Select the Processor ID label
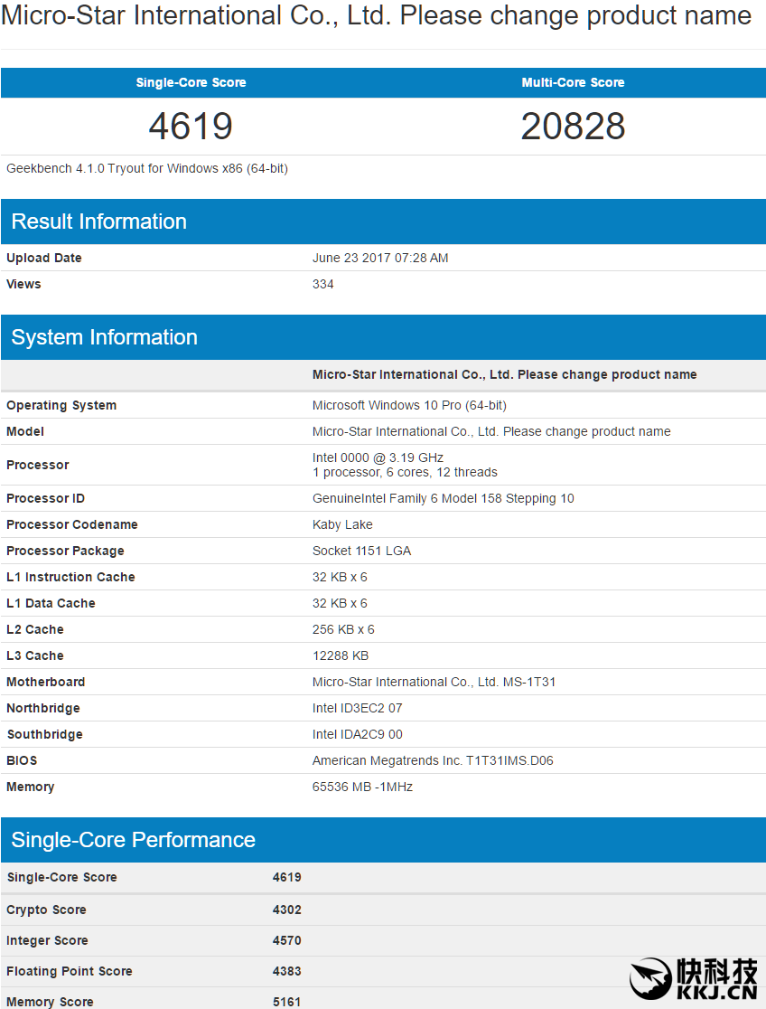766x1009 pixels. (x=46, y=499)
